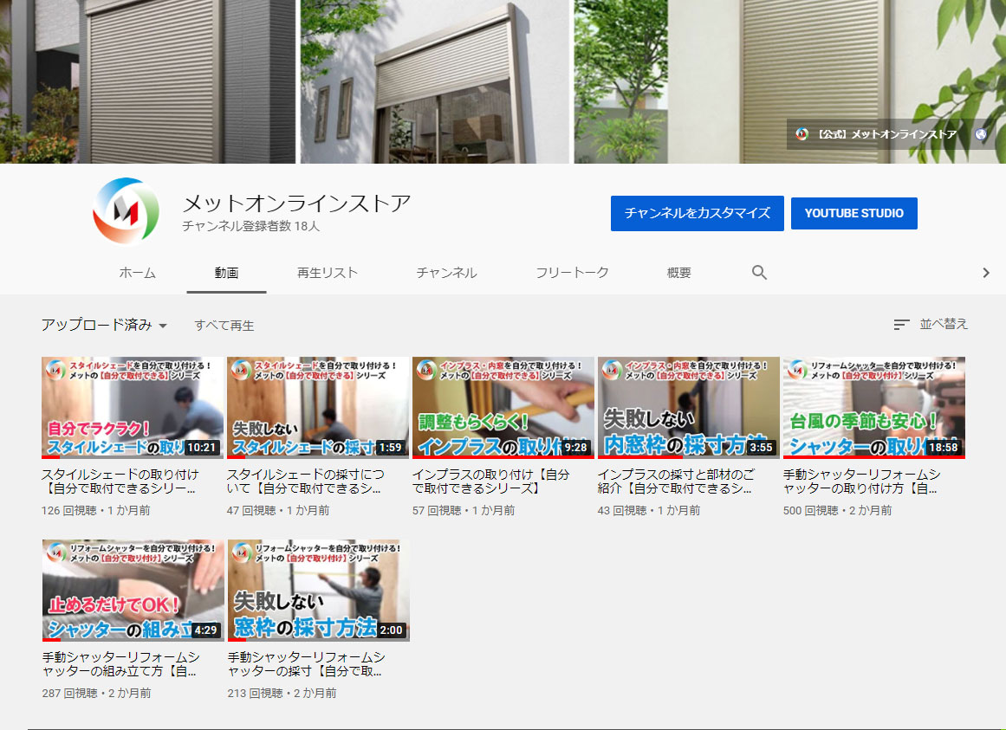Click the 並べ替え sort icon
The image size is (1006, 730).
(x=901, y=325)
